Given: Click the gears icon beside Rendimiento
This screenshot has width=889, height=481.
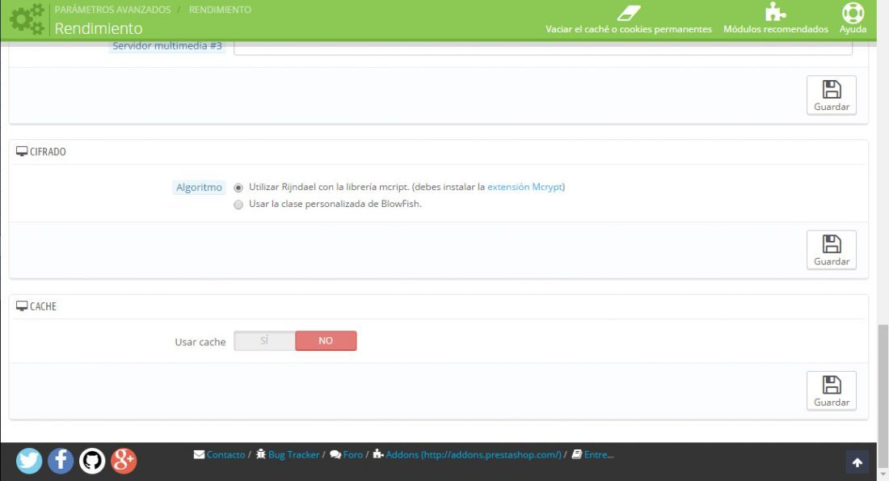Looking at the screenshot, I should (27, 19).
